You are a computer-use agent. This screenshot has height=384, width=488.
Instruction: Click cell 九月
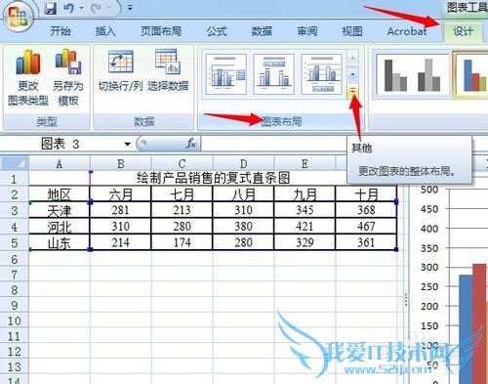coord(305,194)
